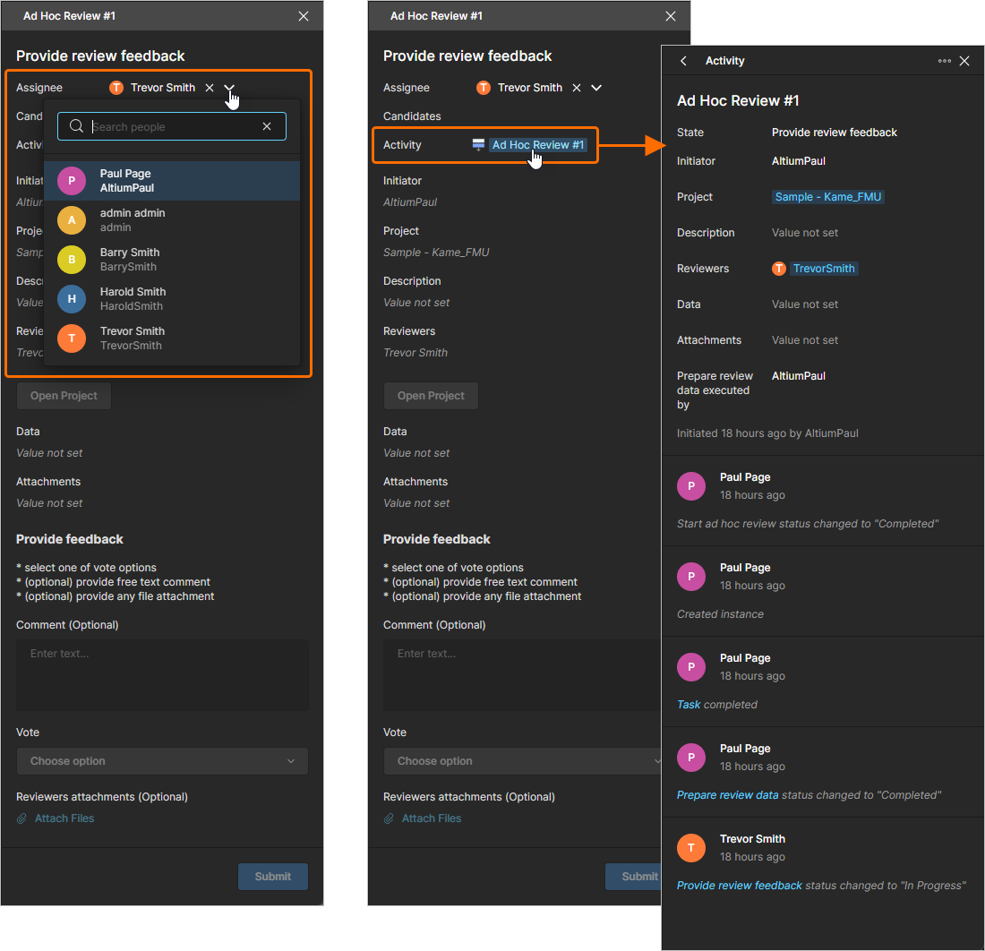Viewport: 985px width, 951px height.
Task: Expand the assignee dropdown chevron
Action: [229, 87]
